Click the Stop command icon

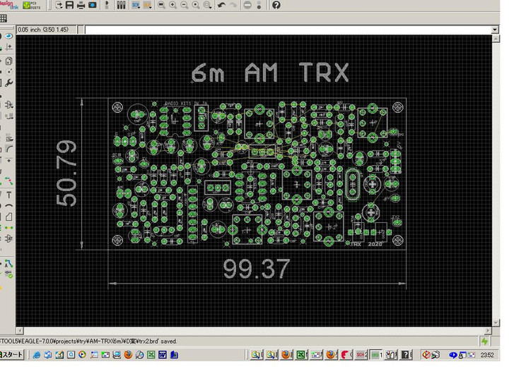coord(247,6)
